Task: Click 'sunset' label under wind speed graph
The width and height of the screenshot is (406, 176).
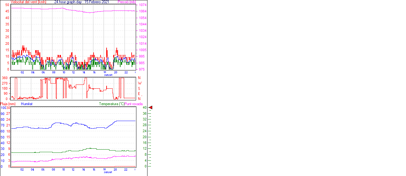Action: (x=108, y=75)
